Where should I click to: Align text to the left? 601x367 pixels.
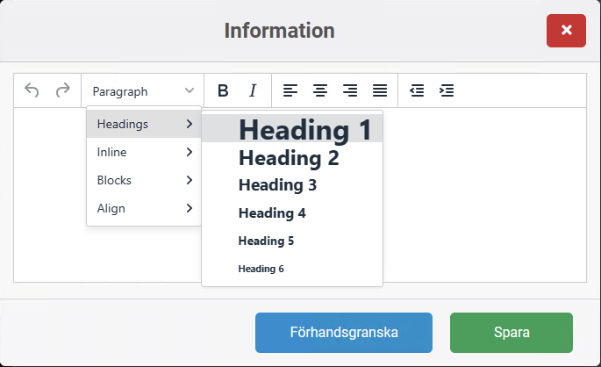[x=290, y=90]
